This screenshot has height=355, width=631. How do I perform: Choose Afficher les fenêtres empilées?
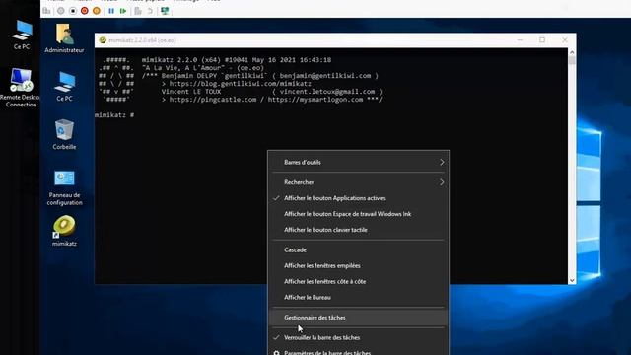point(359,265)
